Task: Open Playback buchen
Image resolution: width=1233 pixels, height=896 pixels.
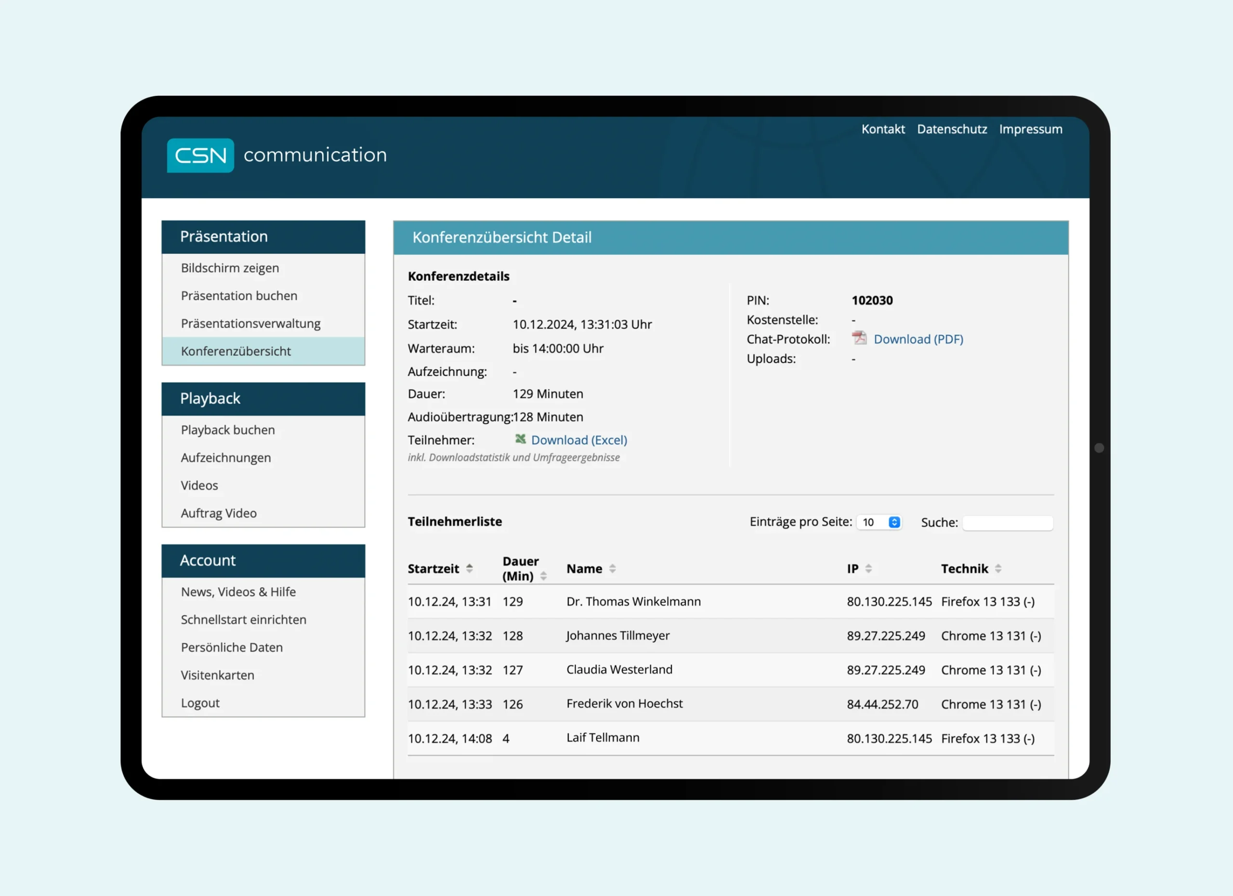Action: click(227, 430)
